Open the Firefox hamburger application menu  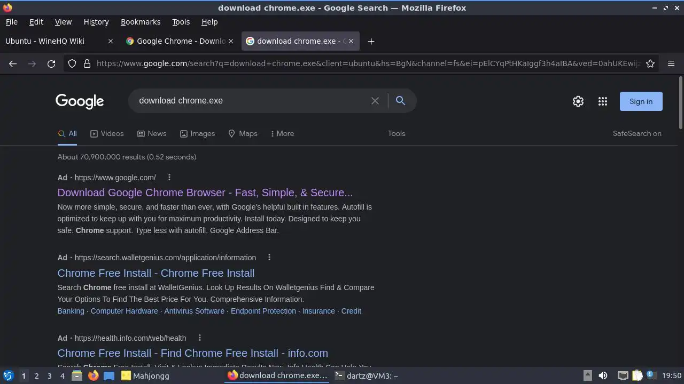(671, 63)
